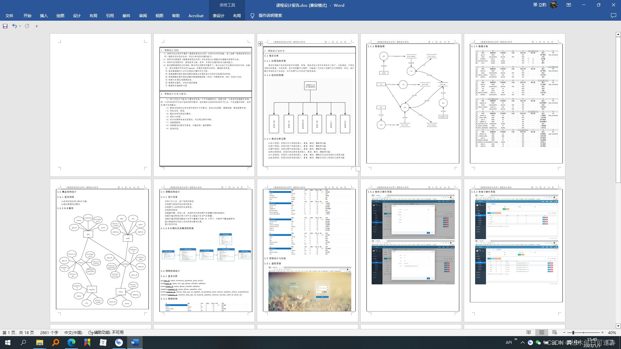Click the 40% zoom level button
Image resolution: width=621 pixels, height=349 pixels.
click(612, 333)
